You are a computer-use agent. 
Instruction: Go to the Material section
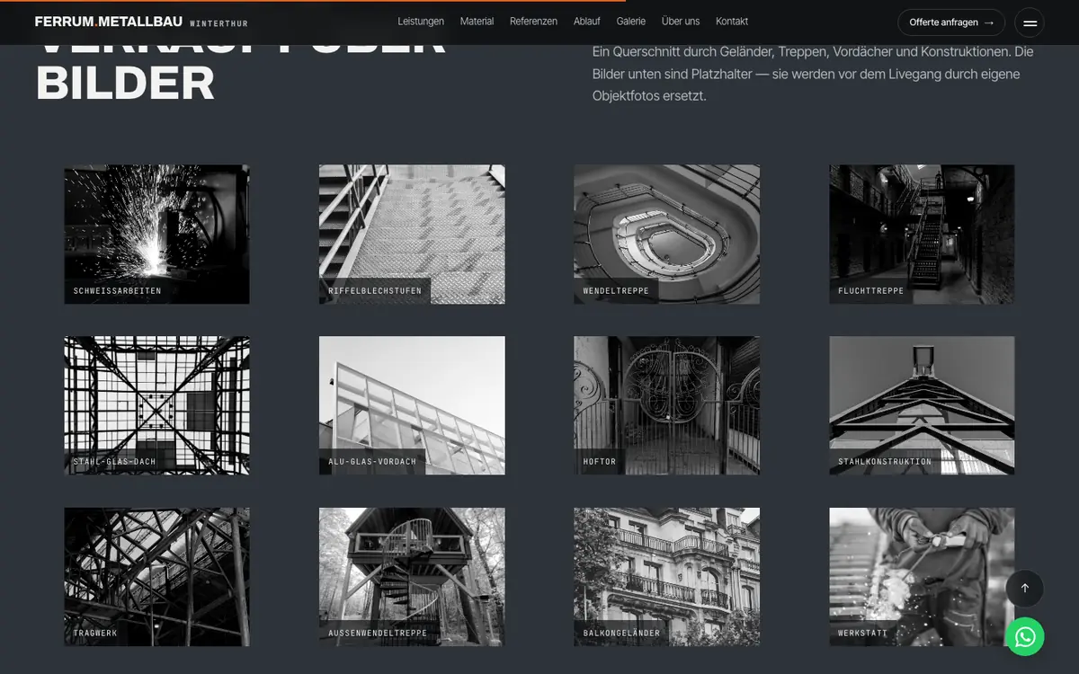(x=477, y=22)
